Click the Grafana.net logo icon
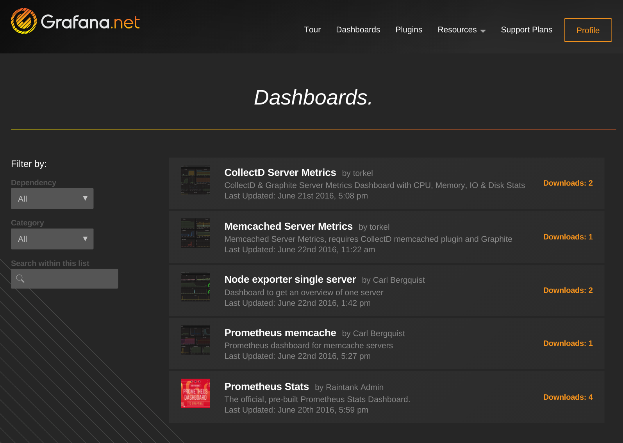Screen dimensions: 623x443 tap(24, 21)
